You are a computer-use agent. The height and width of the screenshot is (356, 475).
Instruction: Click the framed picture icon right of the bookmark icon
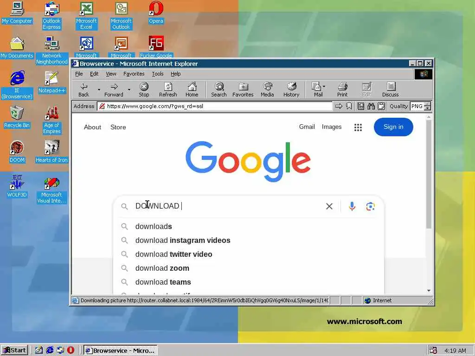[x=361, y=106]
